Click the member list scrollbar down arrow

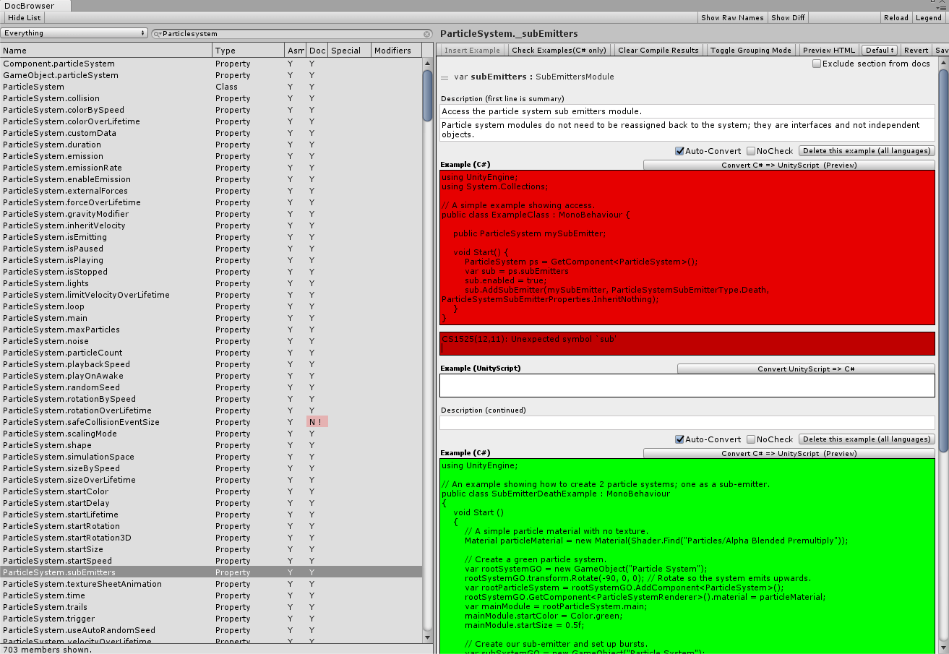click(x=428, y=636)
